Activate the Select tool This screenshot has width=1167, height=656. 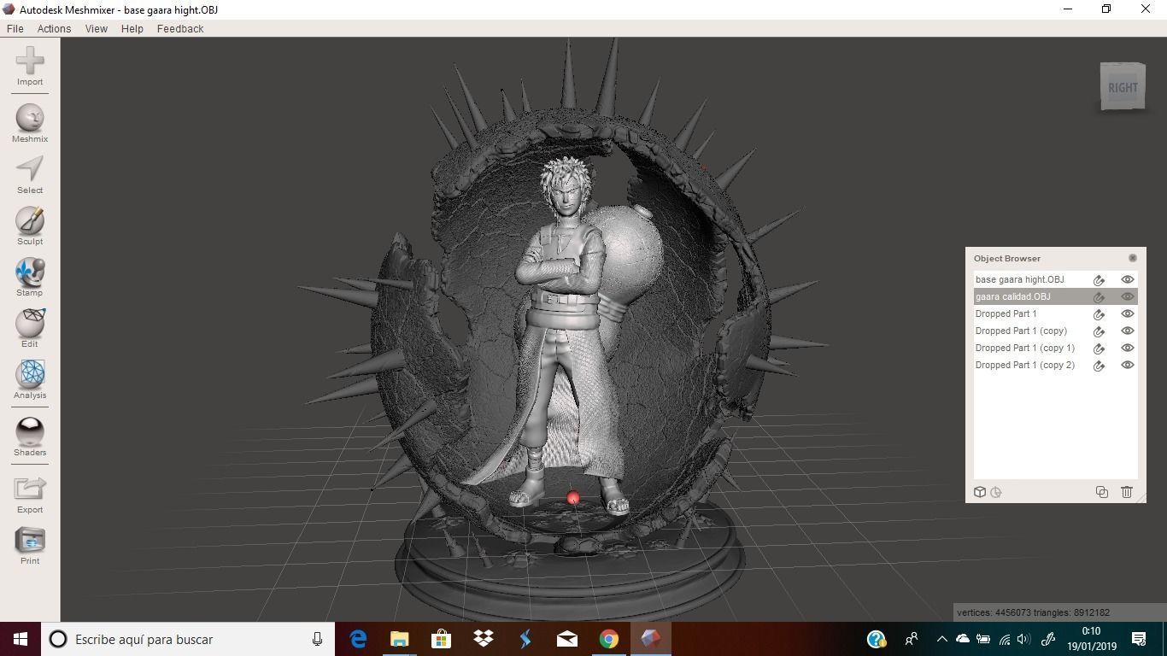click(x=30, y=174)
